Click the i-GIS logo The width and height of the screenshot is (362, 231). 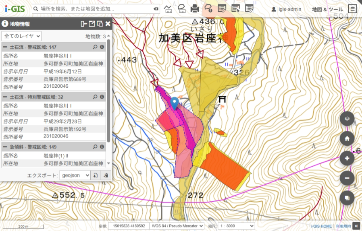click(15, 9)
